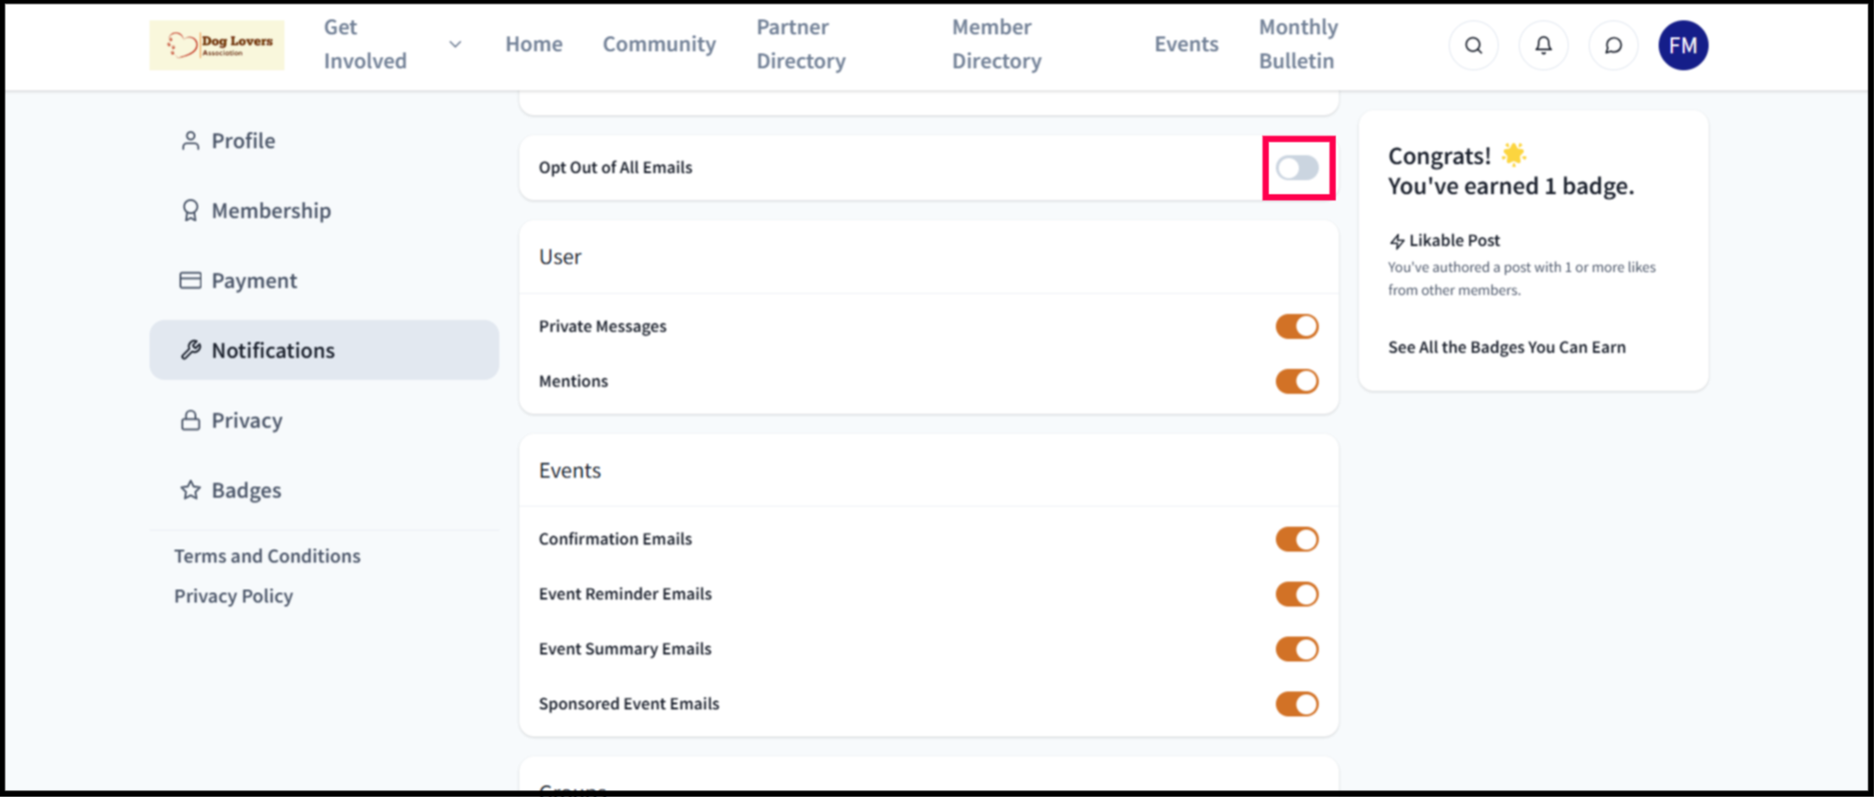The height and width of the screenshot is (797, 1874).
Task: Open Member Directory nav item
Action: (996, 44)
